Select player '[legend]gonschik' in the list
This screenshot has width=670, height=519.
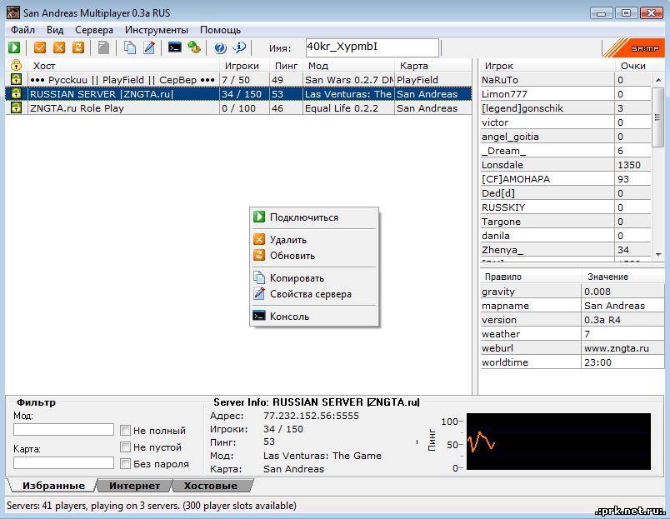[x=565, y=108]
